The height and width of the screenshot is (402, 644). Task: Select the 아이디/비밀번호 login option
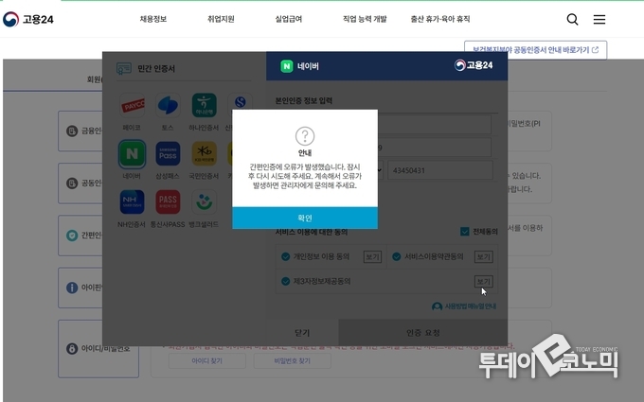[98, 349]
